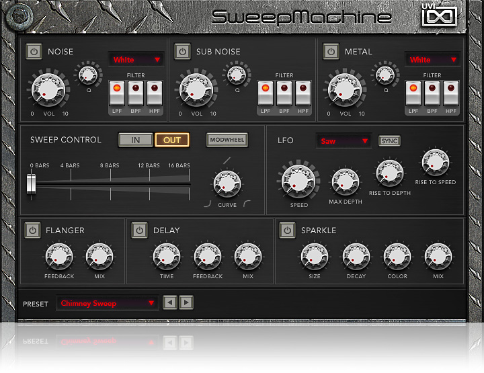
Task: Select the OUT sweep direction
Action: tap(172, 140)
